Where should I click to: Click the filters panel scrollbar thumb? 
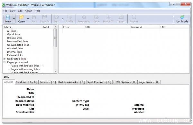tap(55, 38)
